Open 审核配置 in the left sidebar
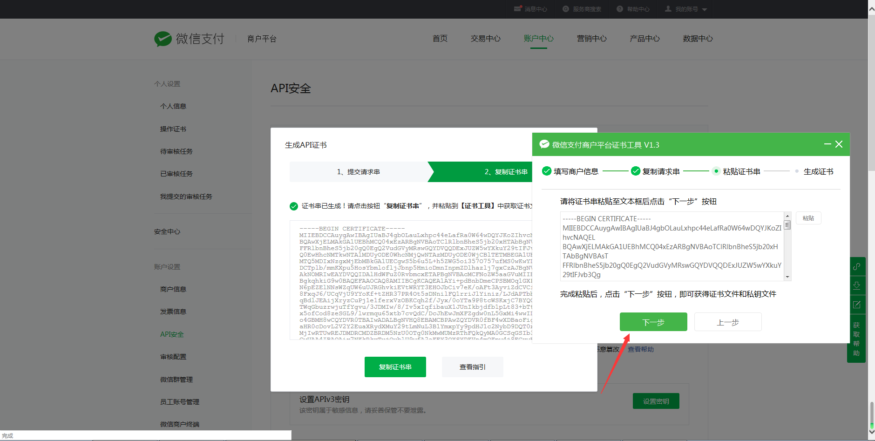This screenshot has width=875, height=441. 173,357
